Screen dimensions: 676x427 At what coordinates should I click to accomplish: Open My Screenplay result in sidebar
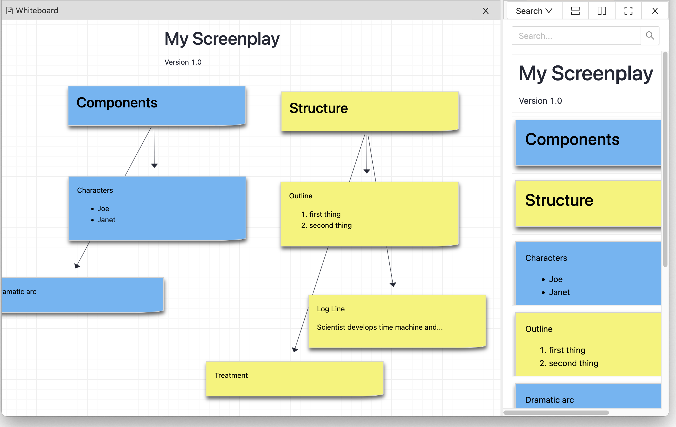(x=586, y=83)
